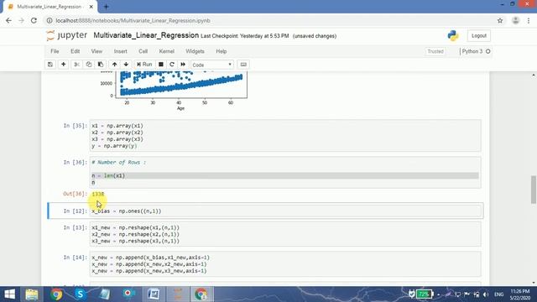
Task: Restart the kernel with the circular arrow icon
Action: click(x=172, y=65)
